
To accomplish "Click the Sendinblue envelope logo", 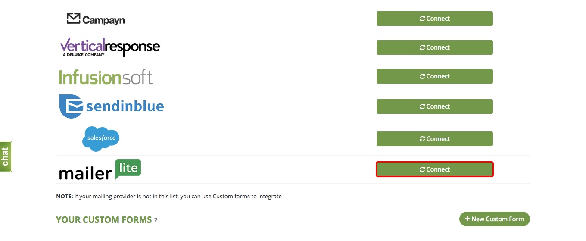I will tap(71, 106).
